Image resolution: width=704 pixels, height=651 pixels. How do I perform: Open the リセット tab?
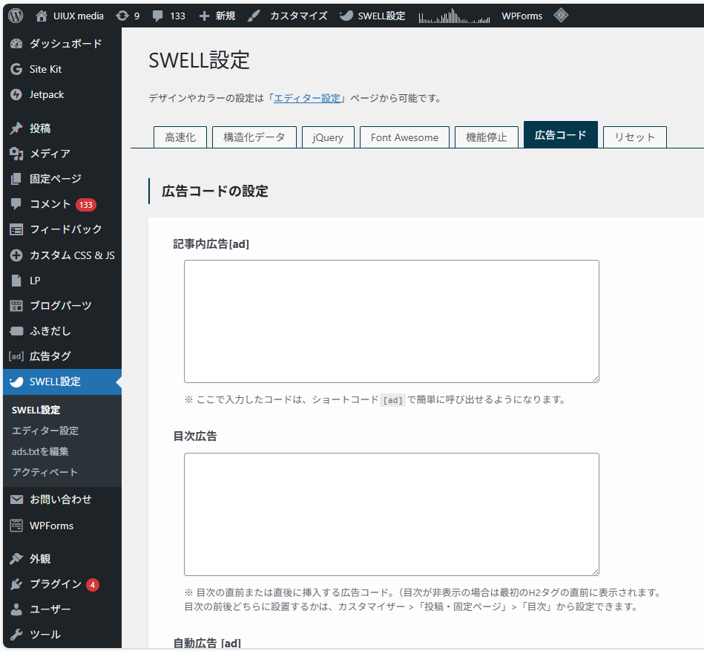point(634,137)
